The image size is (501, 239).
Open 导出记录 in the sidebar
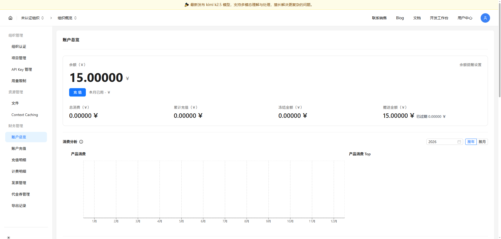point(26,206)
